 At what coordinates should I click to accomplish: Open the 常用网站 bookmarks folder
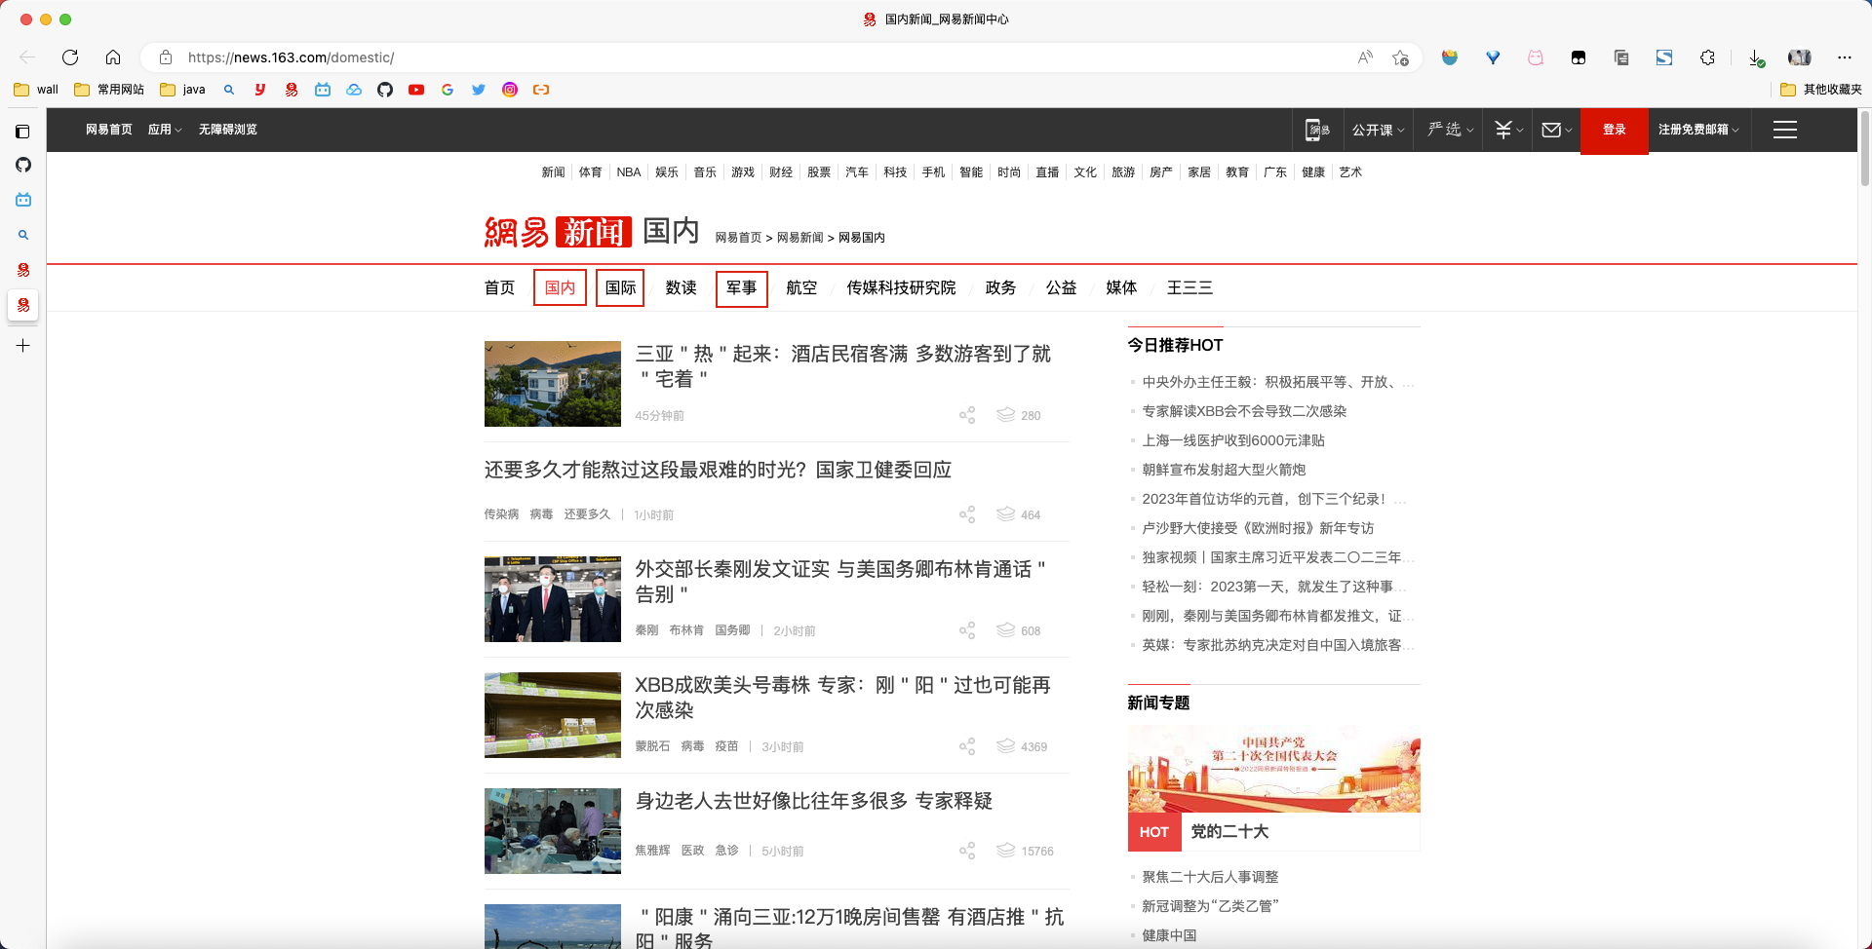click(109, 90)
